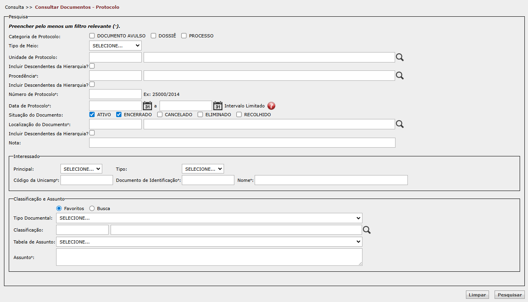Check the DOCUMENTO AVULSO category box

click(92, 36)
